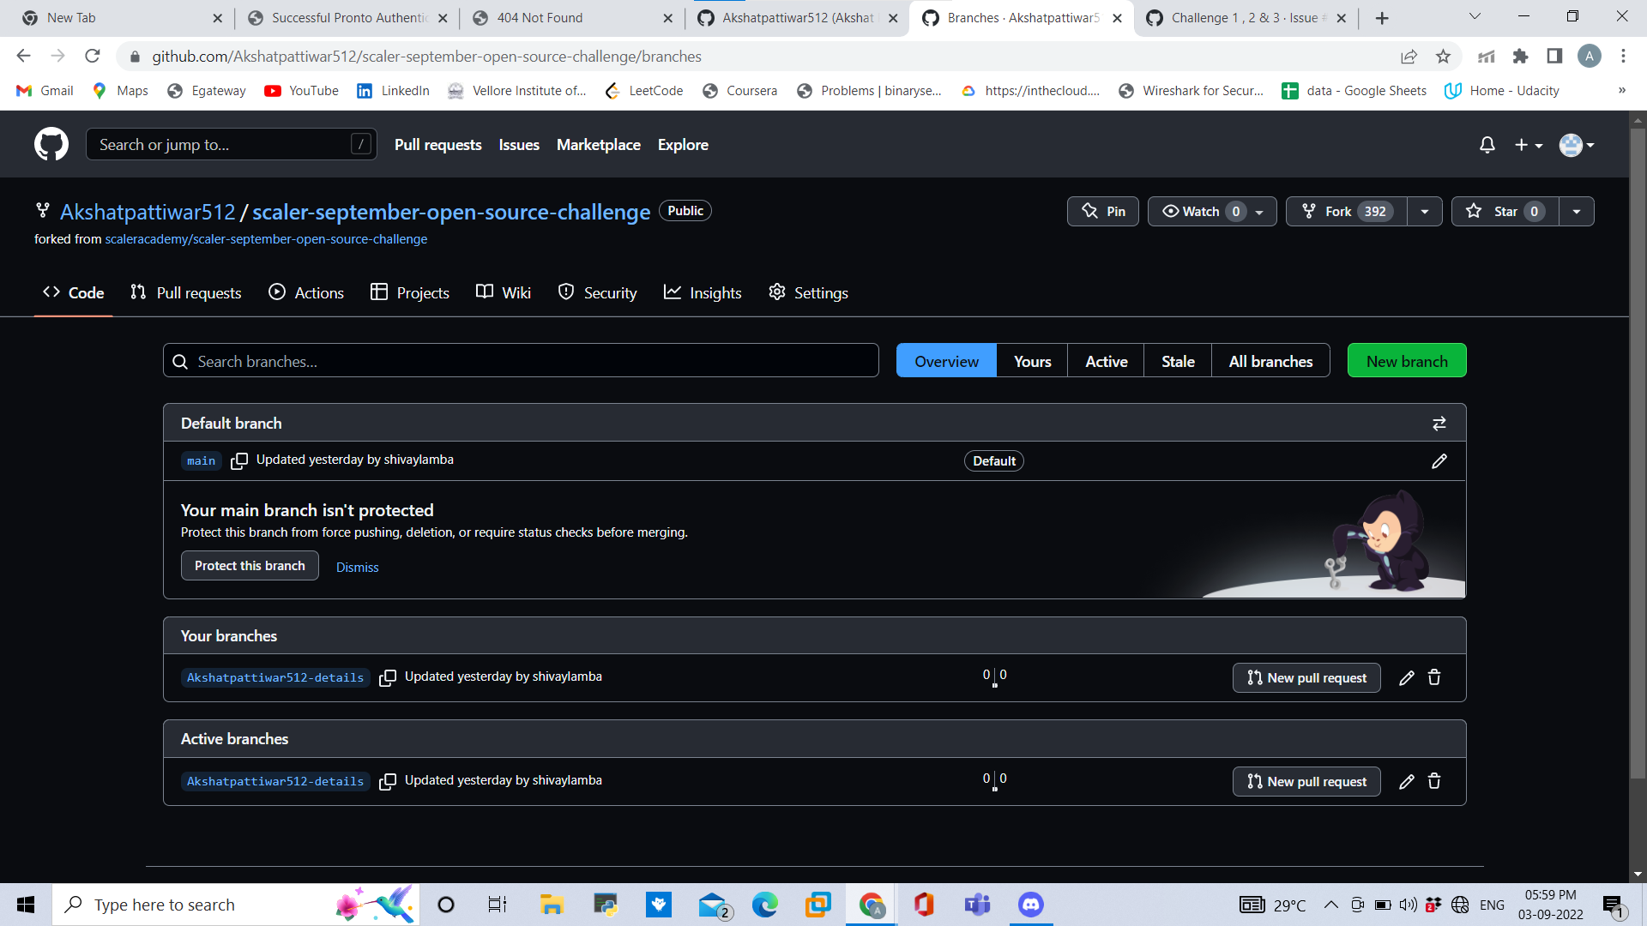This screenshot has height=926, width=1647.
Task: Open the profile avatar menu
Action: click(x=1576, y=144)
